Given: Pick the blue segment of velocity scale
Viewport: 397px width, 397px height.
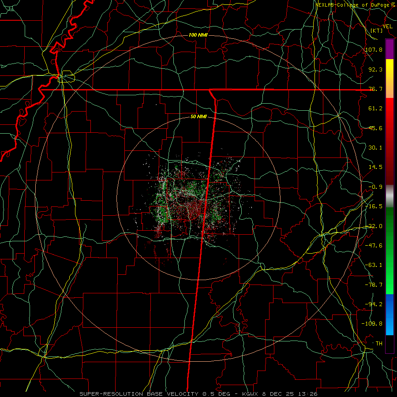Looking at the screenshot, I should coord(390,315).
